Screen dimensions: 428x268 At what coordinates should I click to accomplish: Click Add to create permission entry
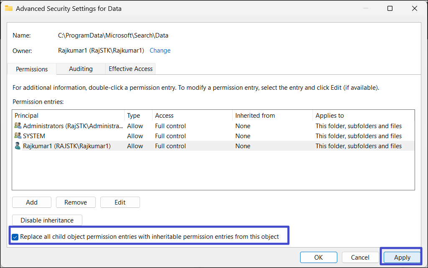tap(32, 202)
